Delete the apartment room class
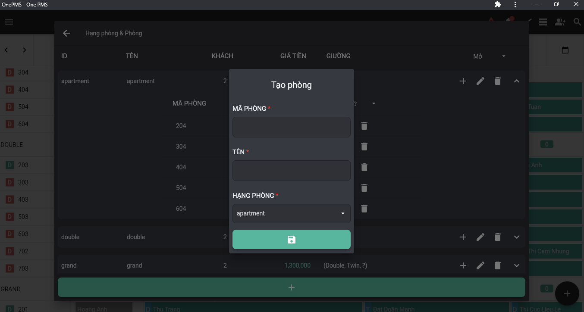 point(498,81)
